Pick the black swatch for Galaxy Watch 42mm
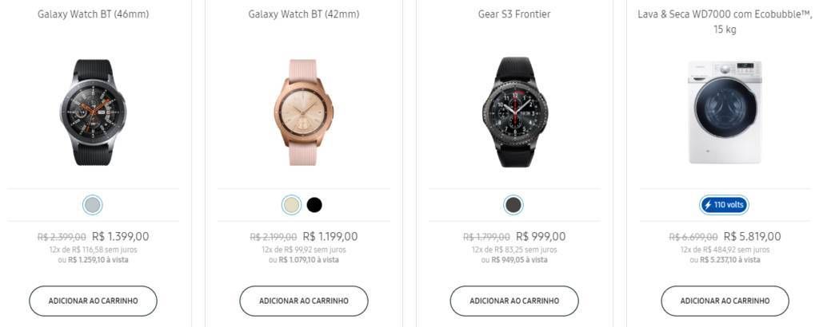The height and width of the screenshot is (327, 819). coord(314,205)
